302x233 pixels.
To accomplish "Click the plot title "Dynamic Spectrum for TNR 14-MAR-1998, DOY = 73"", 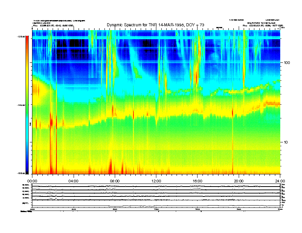I will (156, 25).
